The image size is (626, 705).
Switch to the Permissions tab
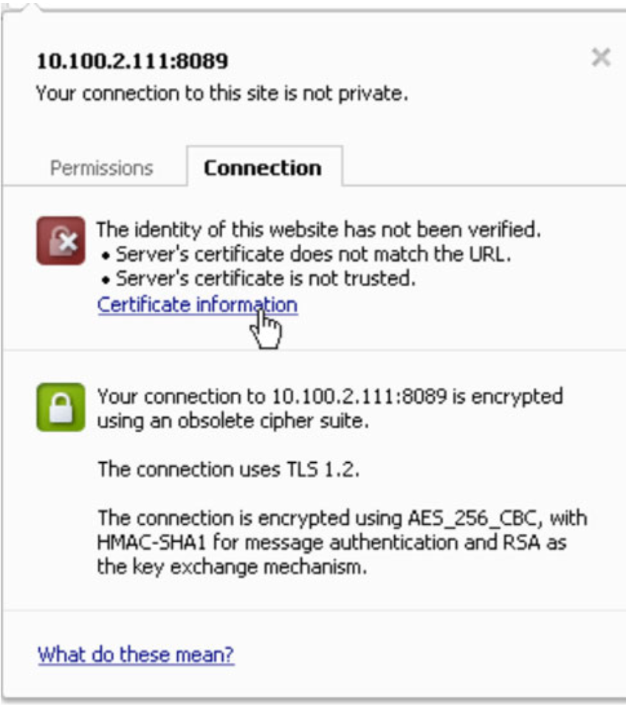[101, 168]
